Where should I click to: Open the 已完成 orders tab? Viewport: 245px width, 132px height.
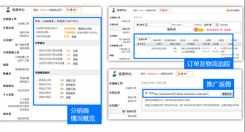tap(195, 40)
